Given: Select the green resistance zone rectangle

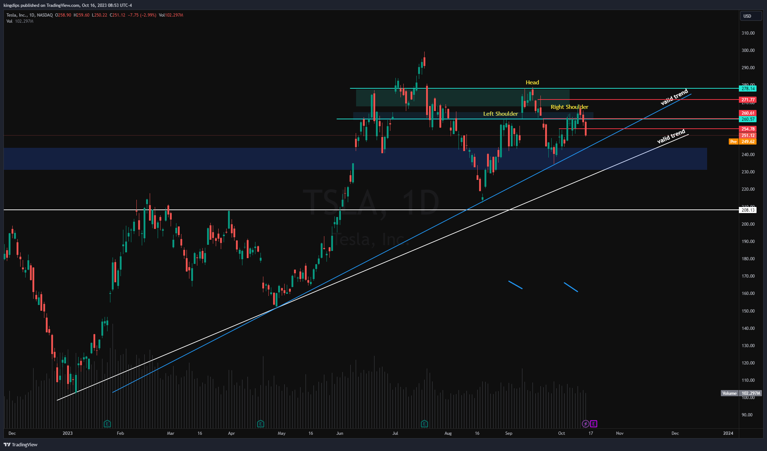Looking at the screenshot, I should 463,98.
